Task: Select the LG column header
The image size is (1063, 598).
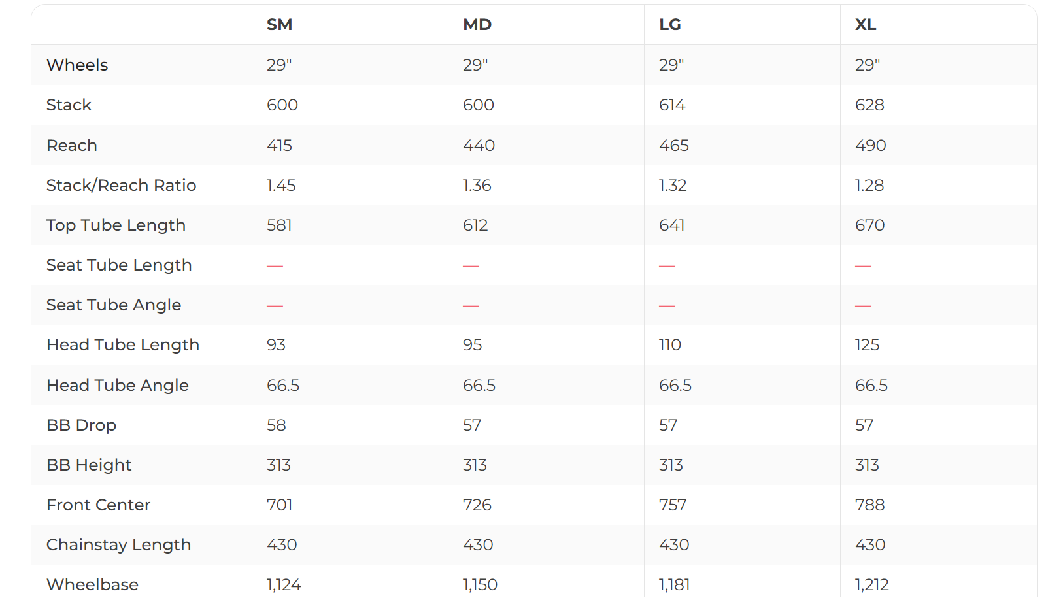Action: [669, 25]
